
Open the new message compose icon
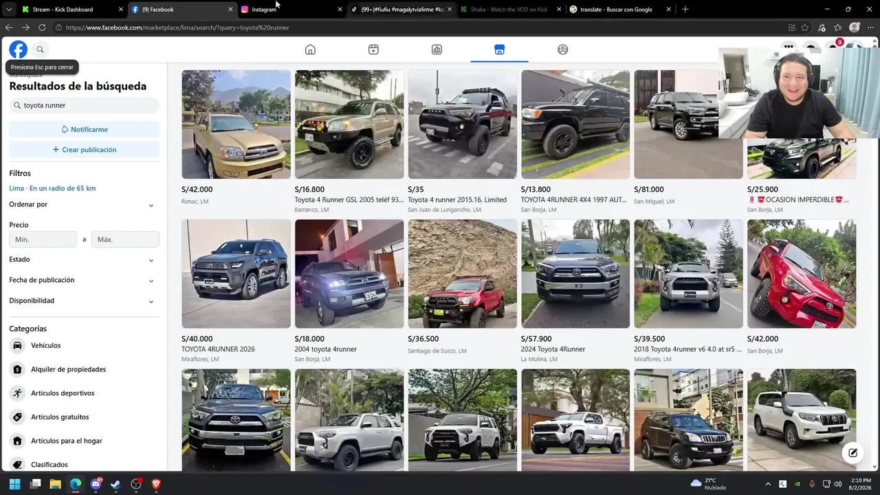click(x=852, y=452)
